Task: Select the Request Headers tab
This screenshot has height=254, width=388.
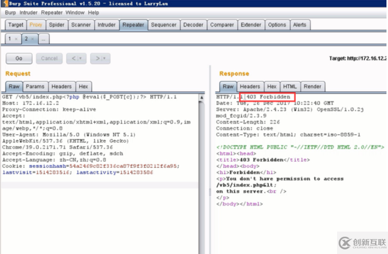Action: [62, 87]
